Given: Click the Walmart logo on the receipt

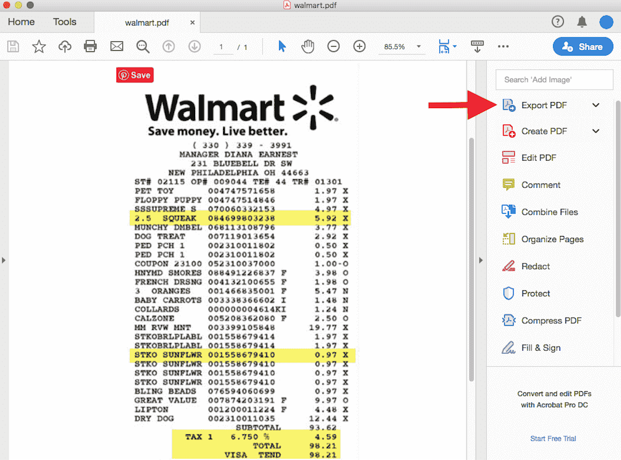Looking at the screenshot, I should pos(241,111).
